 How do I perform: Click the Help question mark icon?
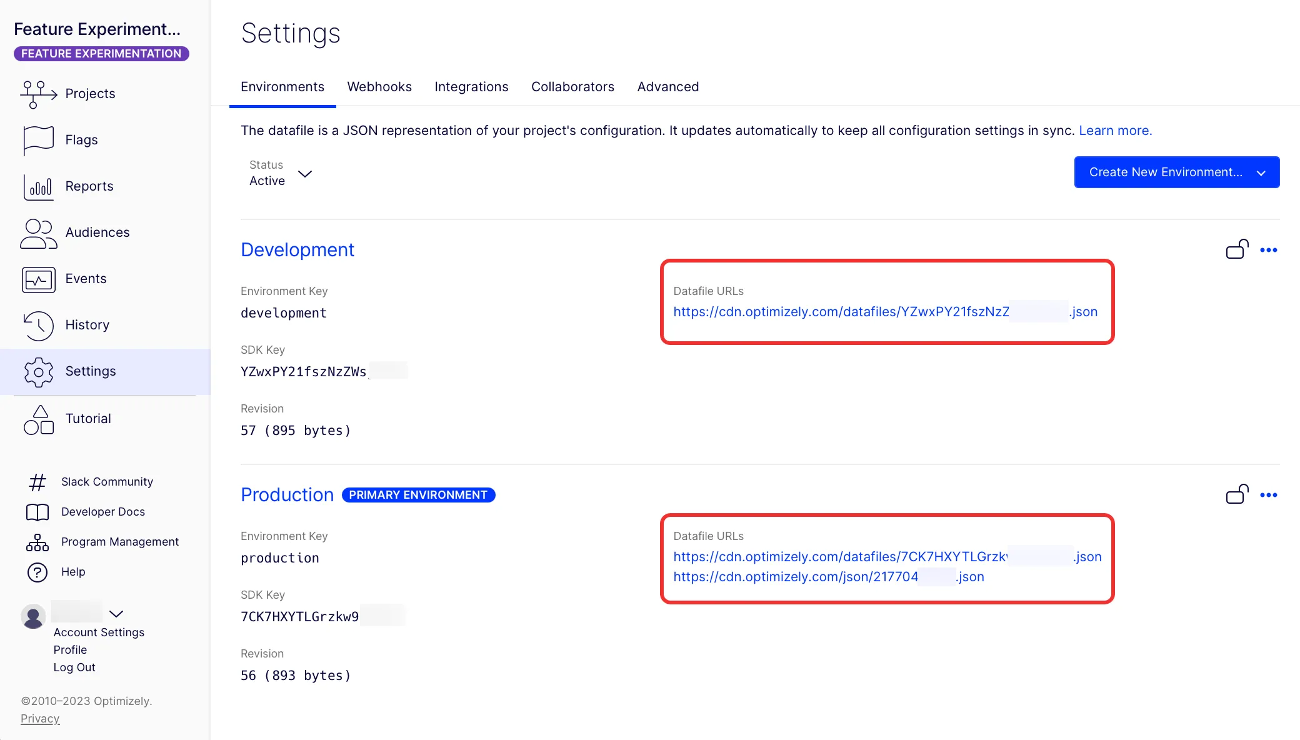click(37, 572)
